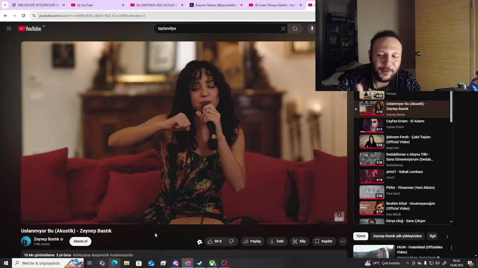Click the #uslanmıyorbu hashtag
This screenshot has width=478, height=268.
(121, 255)
